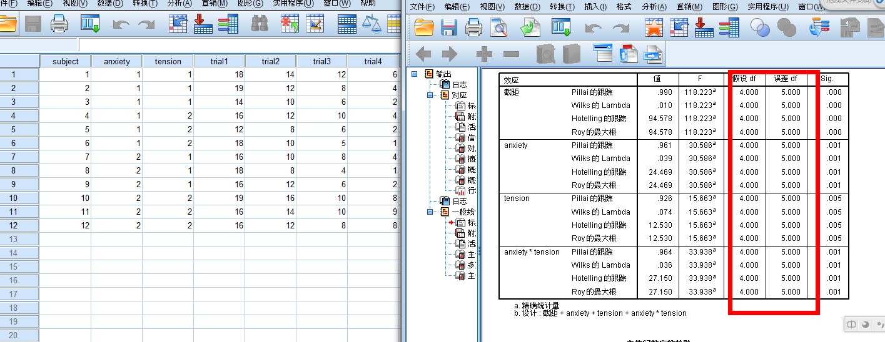Redo icon in Data Editor toolbar
This screenshot has height=342, width=885.
[146, 26]
